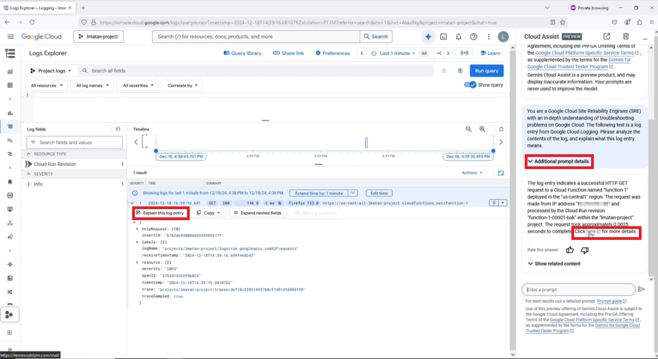The width and height of the screenshot is (658, 359).
Task: Open the notifications bell
Action: 458,36
